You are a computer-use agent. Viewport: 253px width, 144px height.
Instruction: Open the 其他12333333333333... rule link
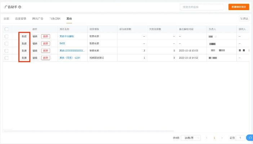(72, 51)
